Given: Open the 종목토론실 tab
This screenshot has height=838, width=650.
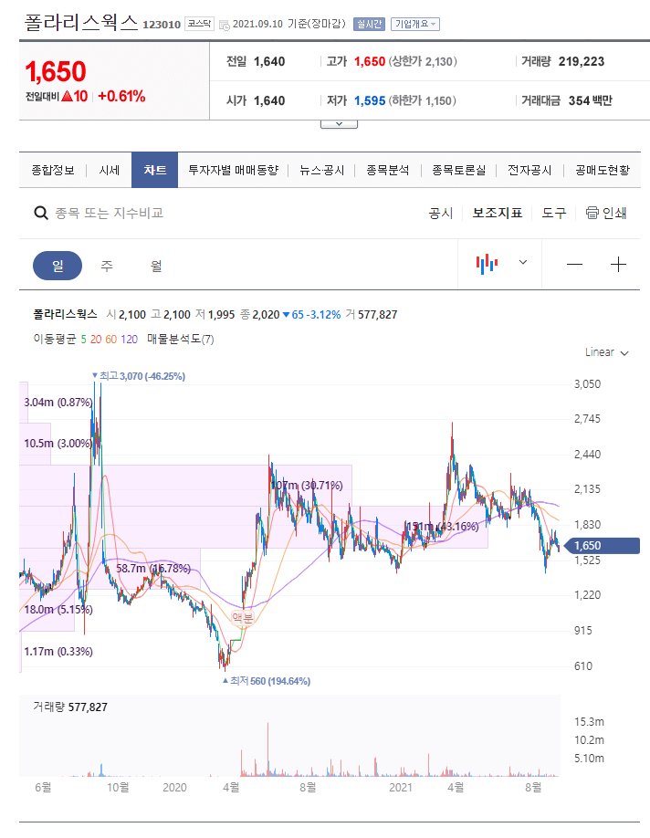Looking at the screenshot, I should [458, 170].
